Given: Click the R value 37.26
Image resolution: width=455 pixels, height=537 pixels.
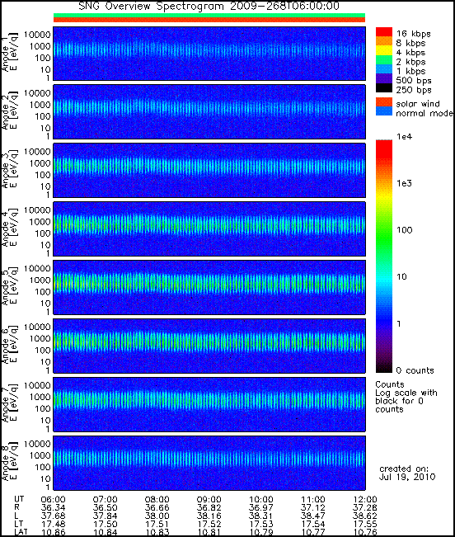Looking at the screenshot, I should pos(365,507).
